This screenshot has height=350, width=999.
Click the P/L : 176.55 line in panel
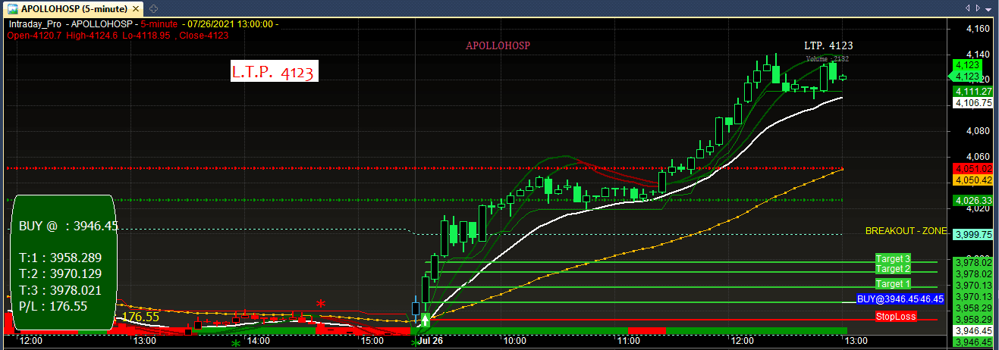[x=53, y=306]
